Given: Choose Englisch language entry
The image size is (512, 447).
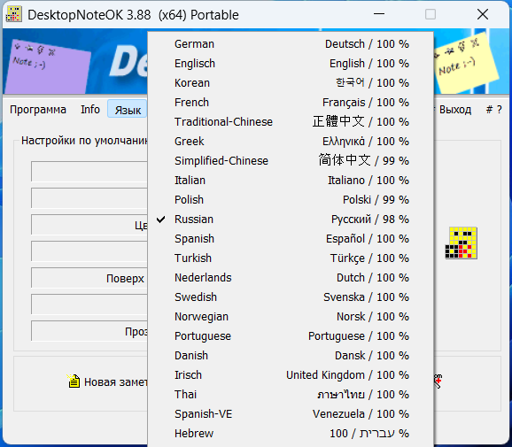Looking at the screenshot, I should [291, 64].
